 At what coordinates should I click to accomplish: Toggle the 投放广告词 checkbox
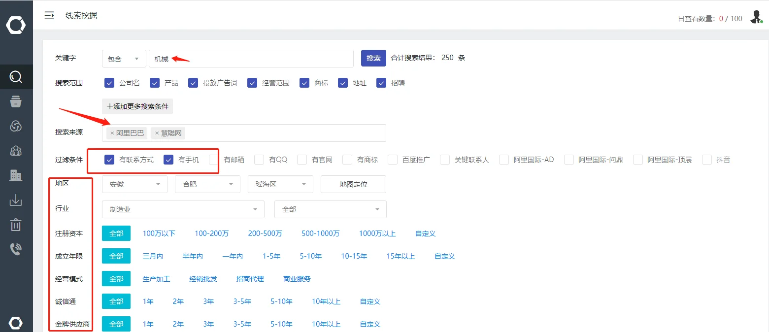pos(193,83)
